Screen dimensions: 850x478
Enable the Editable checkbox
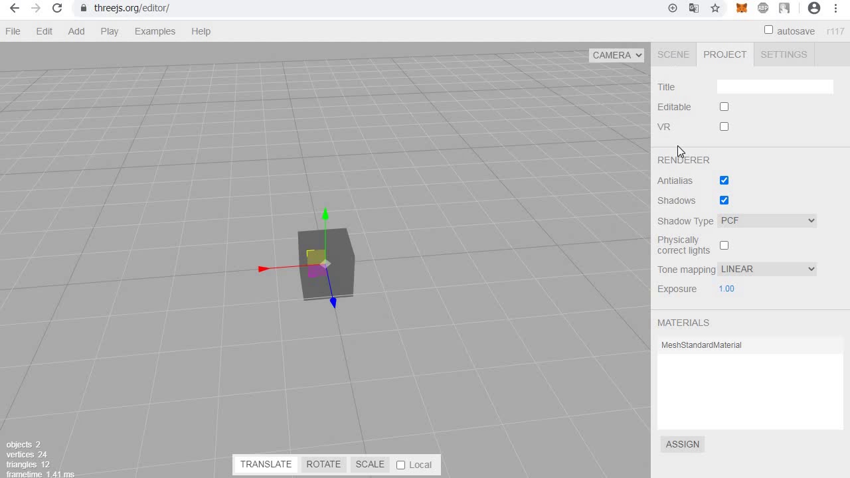724,106
